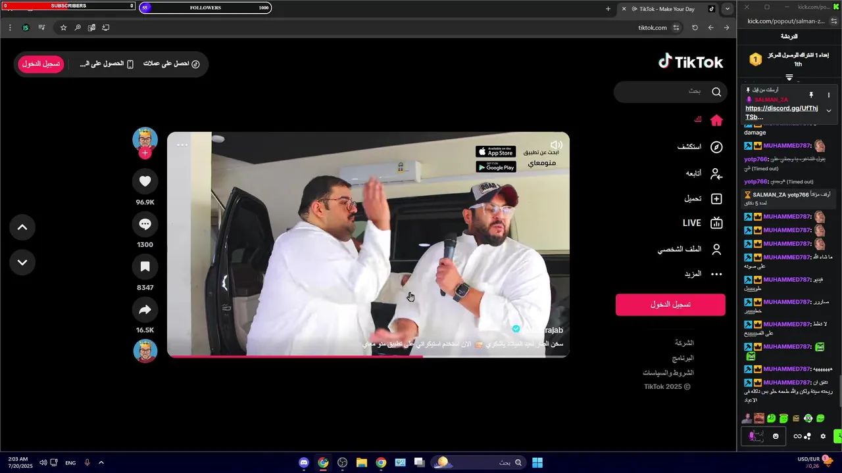The height and width of the screenshot is (473, 842).
Task: Open a new browser tab
Action: pyautogui.click(x=608, y=9)
